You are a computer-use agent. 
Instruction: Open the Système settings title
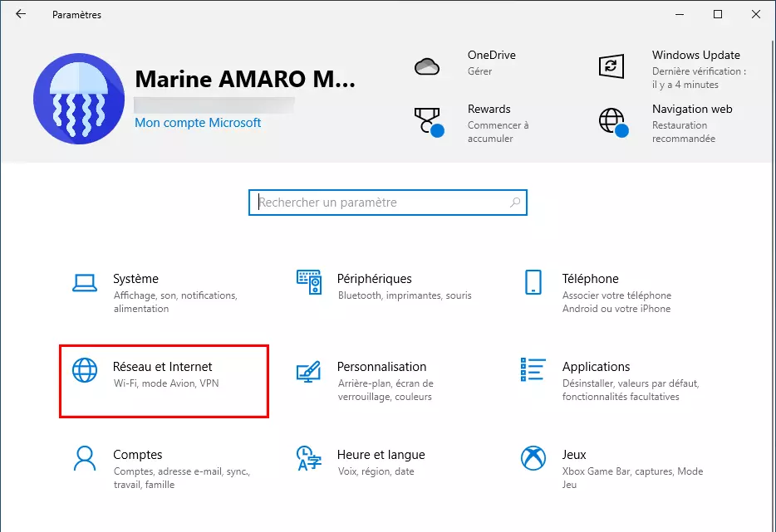click(135, 278)
